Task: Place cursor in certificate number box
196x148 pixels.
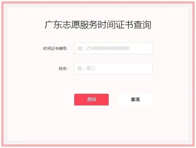Action: 113,48
